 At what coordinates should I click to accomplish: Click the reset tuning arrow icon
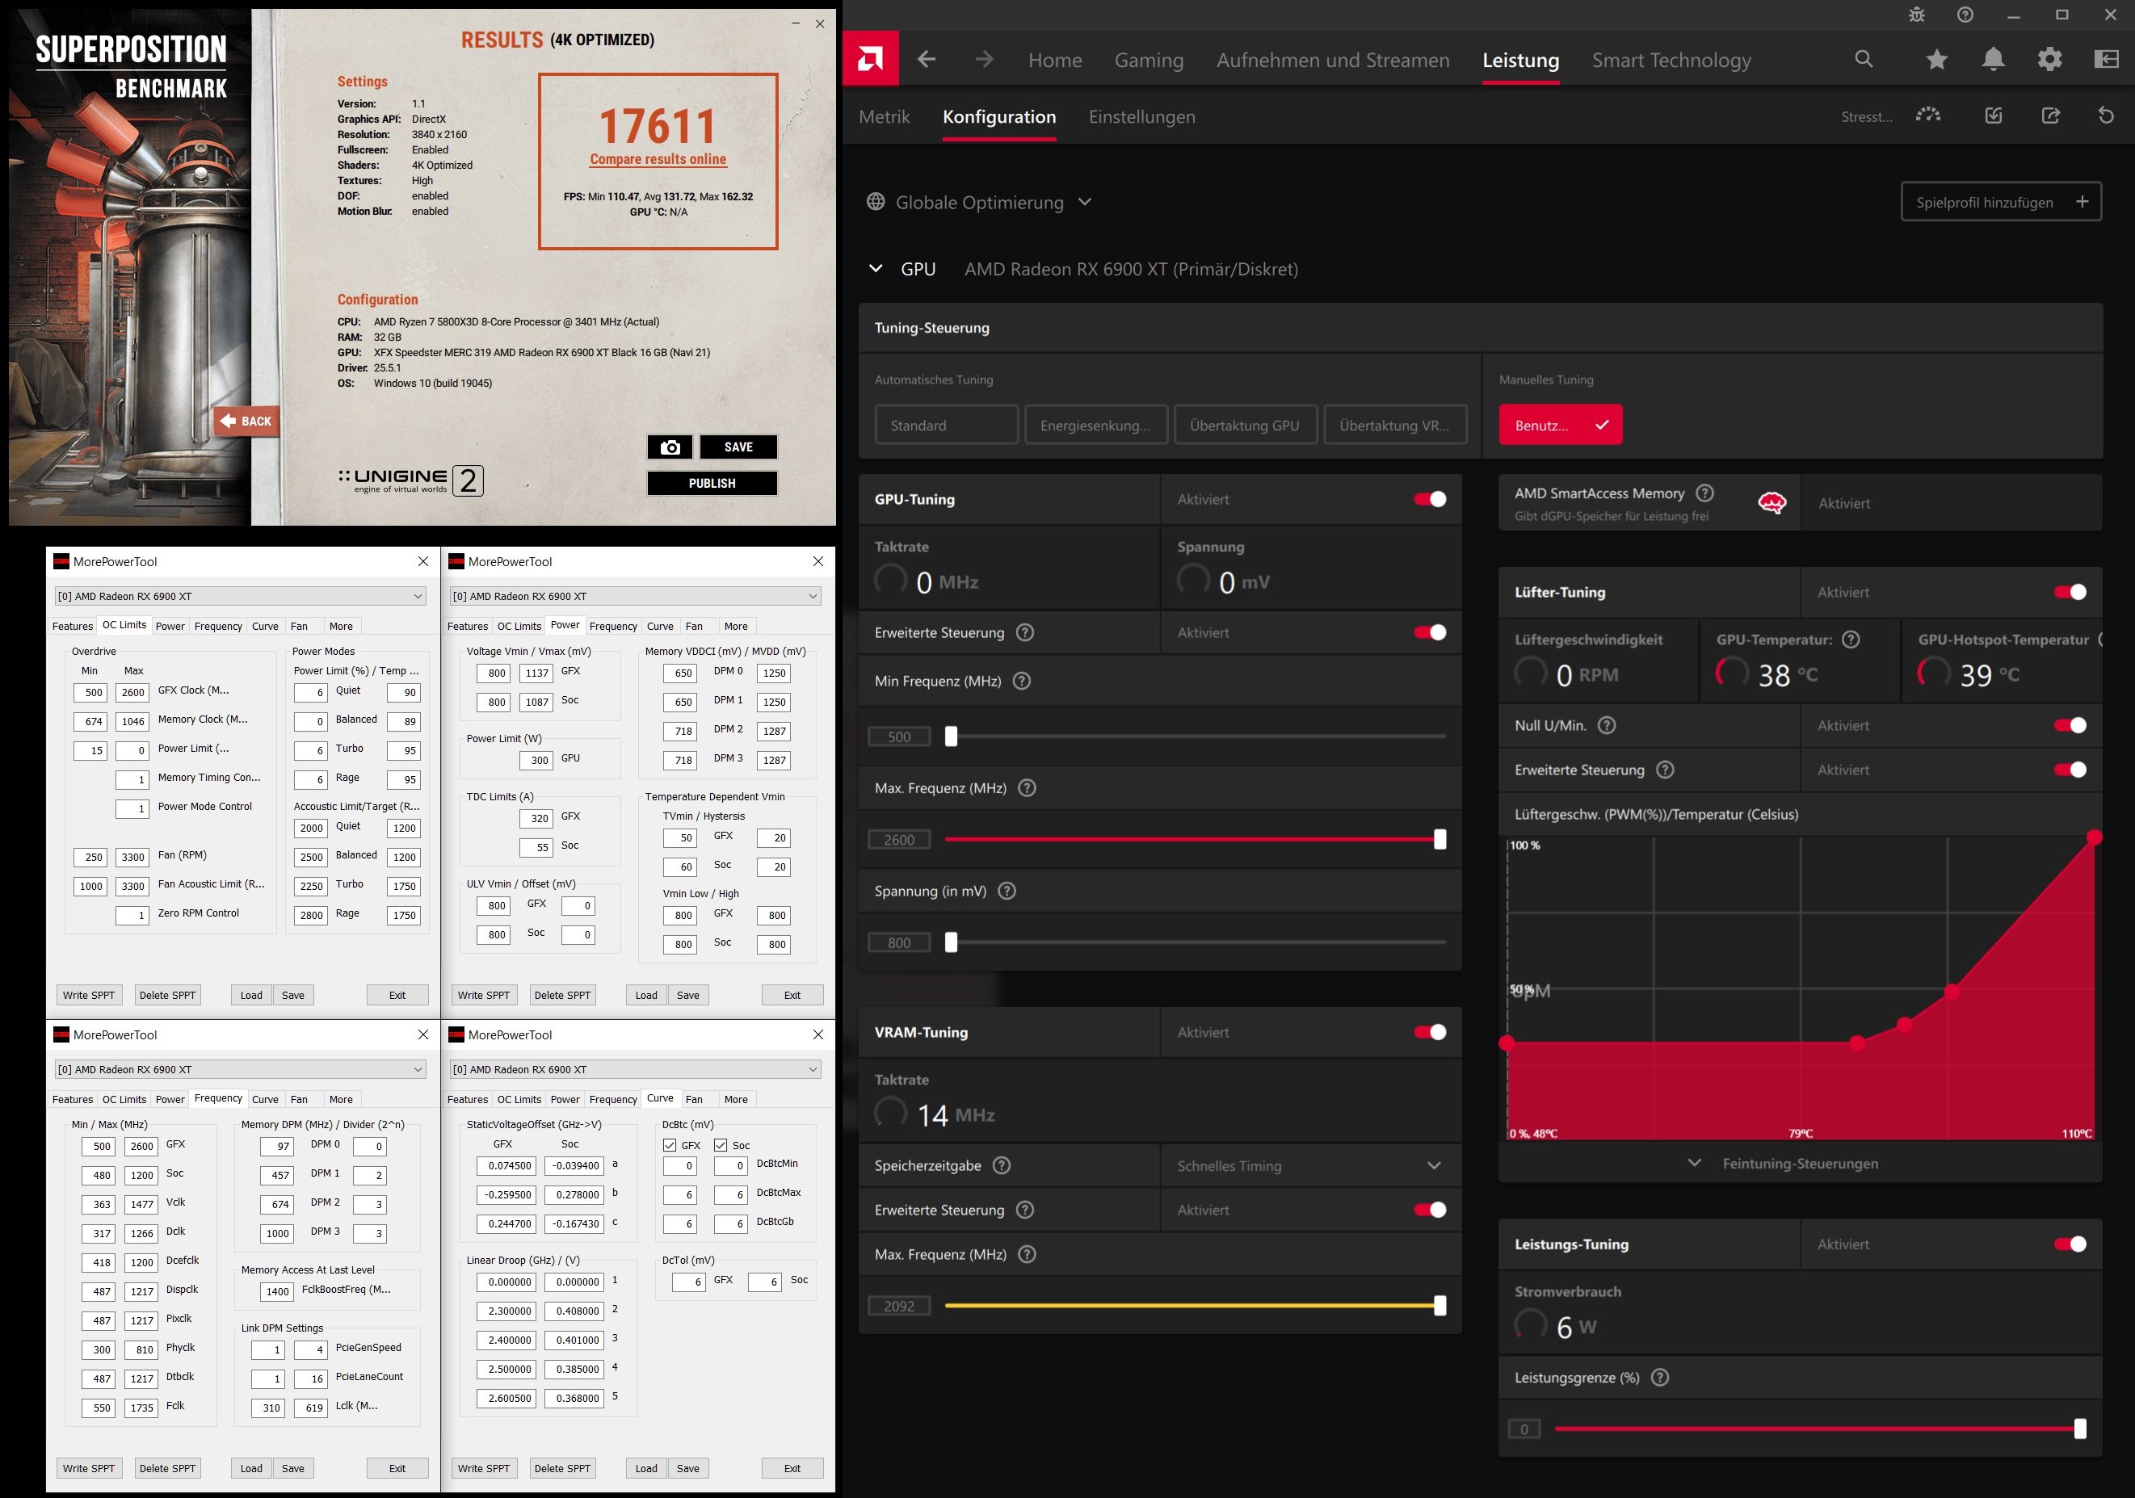click(x=2106, y=116)
